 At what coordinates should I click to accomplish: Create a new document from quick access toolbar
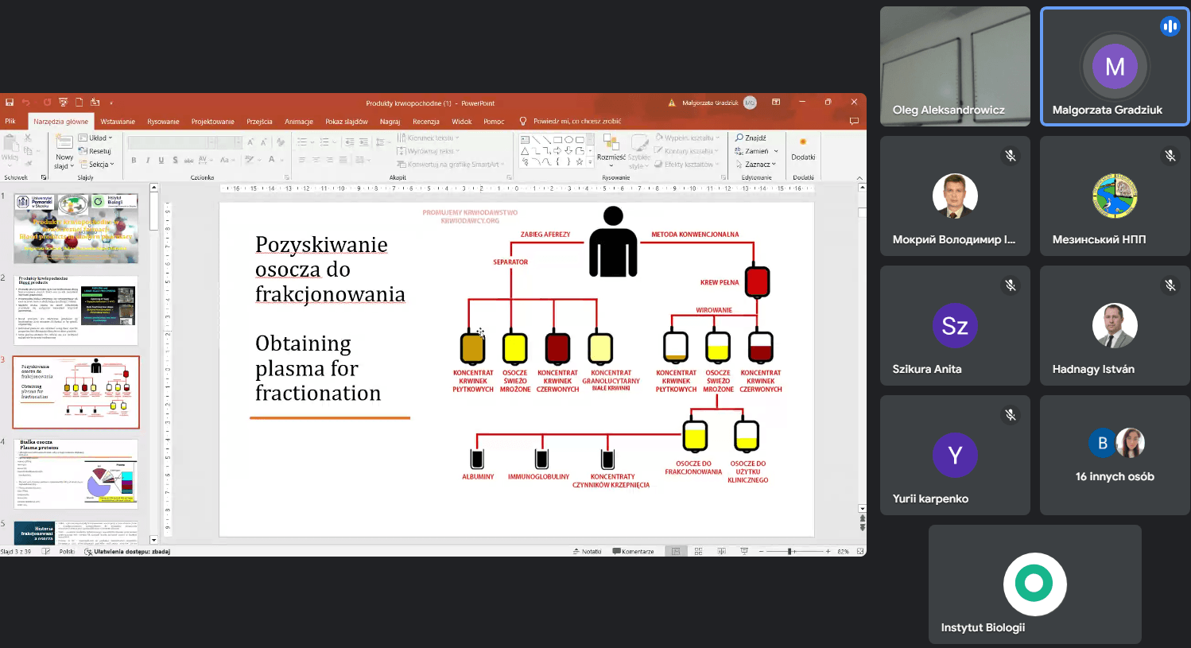pyautogui.click(x=79, y=103)
